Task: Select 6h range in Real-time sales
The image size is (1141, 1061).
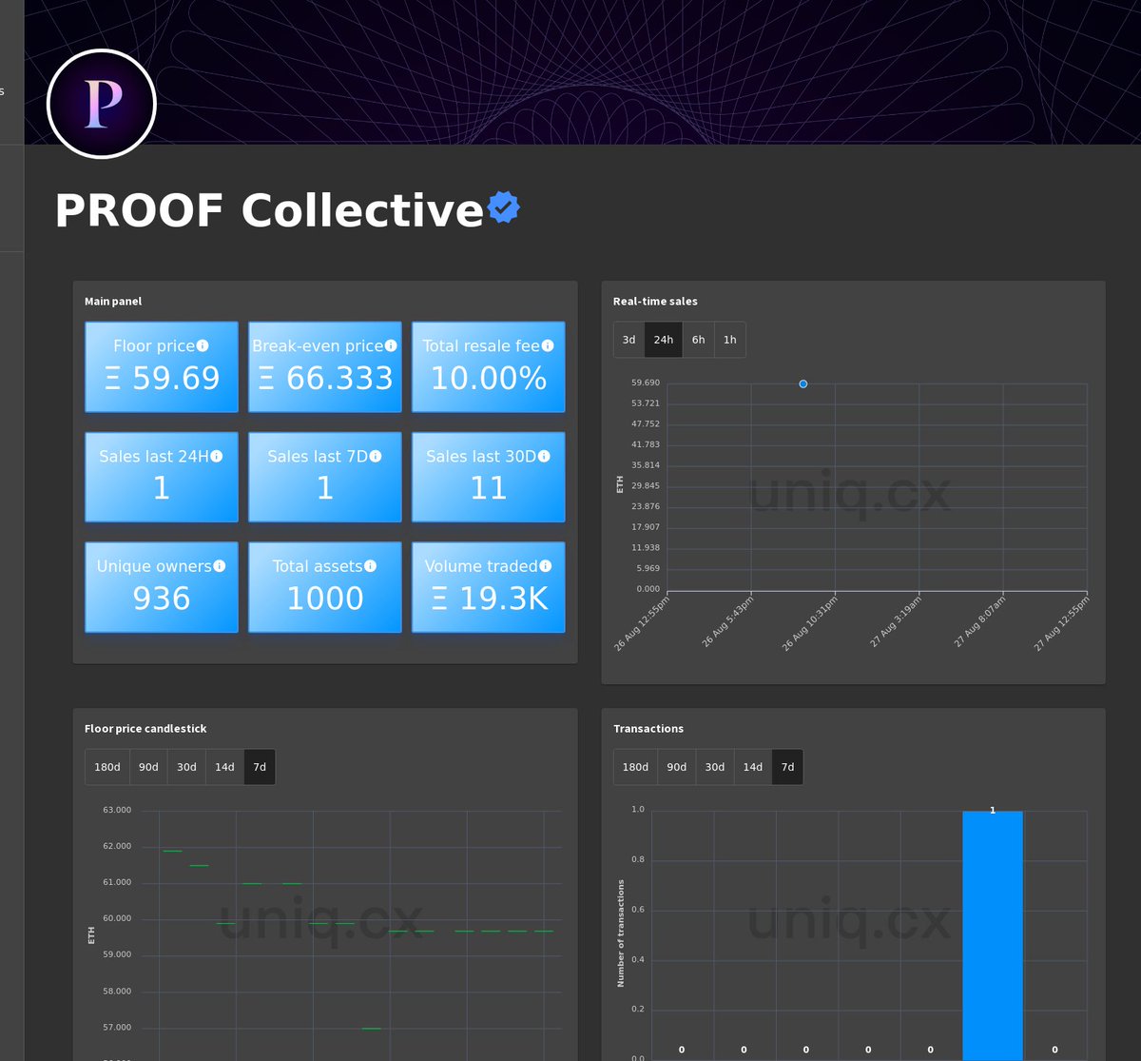Action: pyautogui.click(x=699, y=340)
